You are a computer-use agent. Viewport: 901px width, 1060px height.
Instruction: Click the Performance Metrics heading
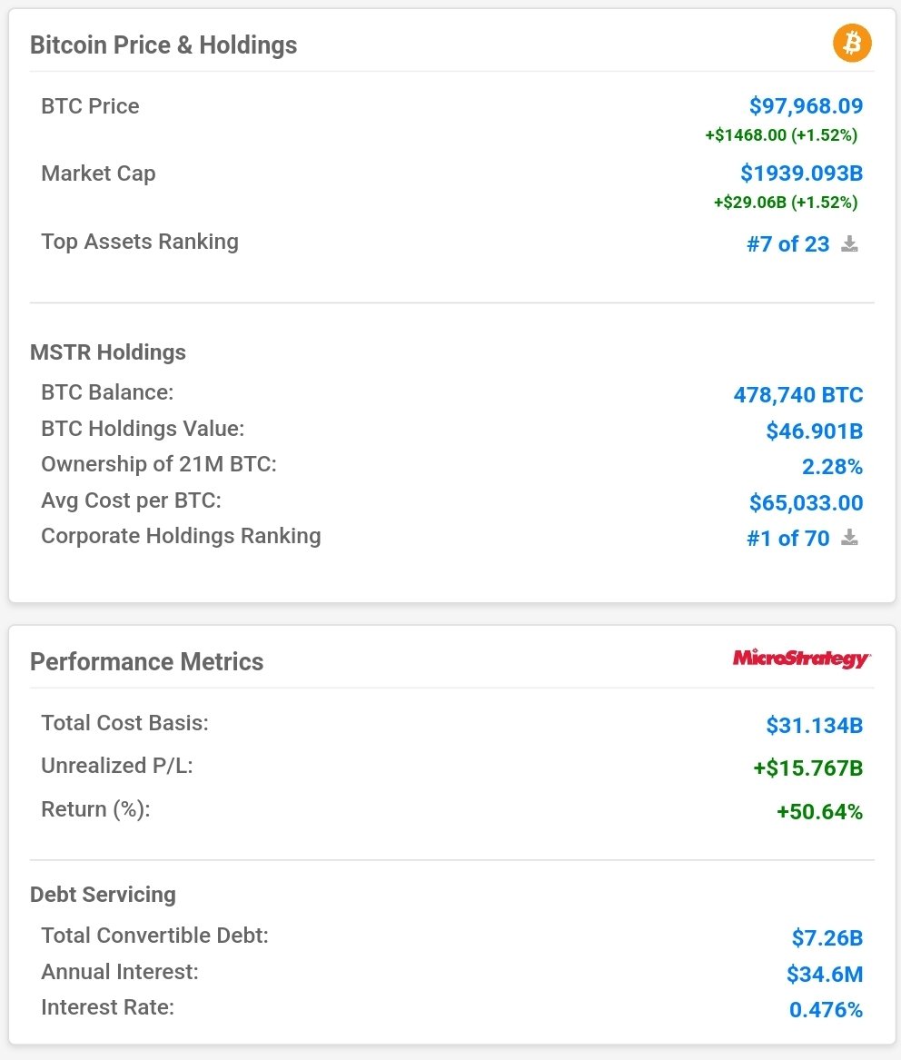coord(146,662)
